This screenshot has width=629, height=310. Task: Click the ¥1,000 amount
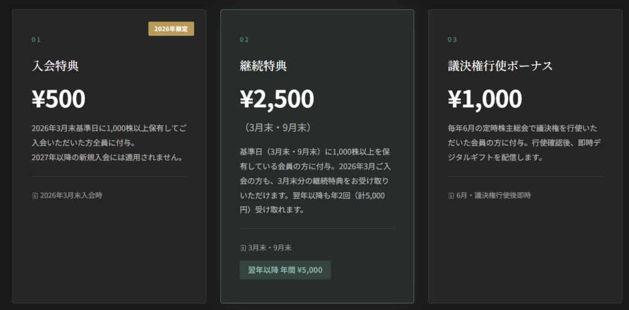tap(485, 99)
